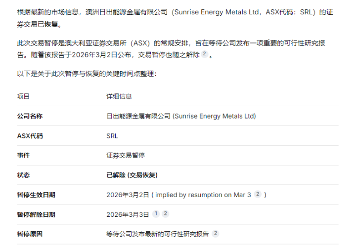Screen dimensions: 357x247
Task: Open citation 2 in 暂停生效日期 row
Action: click(x=257, y=195)
